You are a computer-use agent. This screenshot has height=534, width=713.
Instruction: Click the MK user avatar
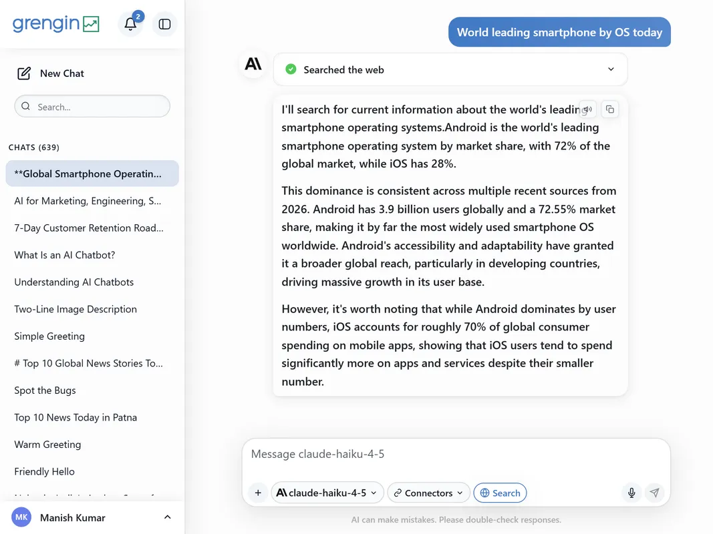(21, 517)
